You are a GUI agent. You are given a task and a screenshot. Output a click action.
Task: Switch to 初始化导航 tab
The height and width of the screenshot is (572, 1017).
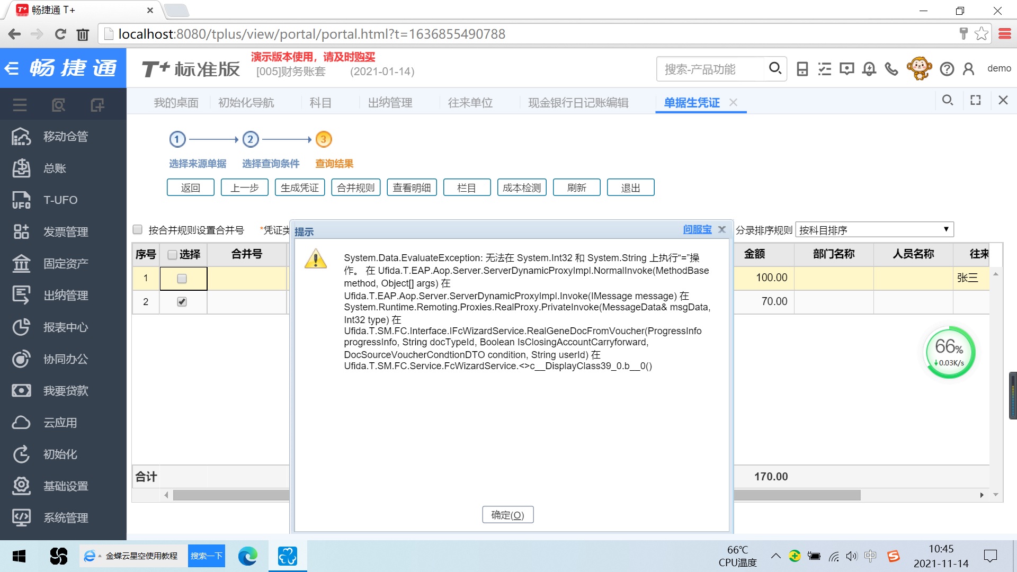click(246, 103)
